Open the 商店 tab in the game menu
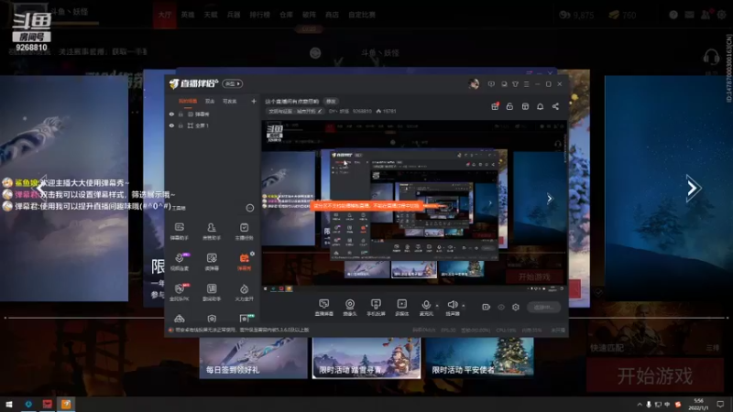733x412 pixels. [x=332, y=15]
